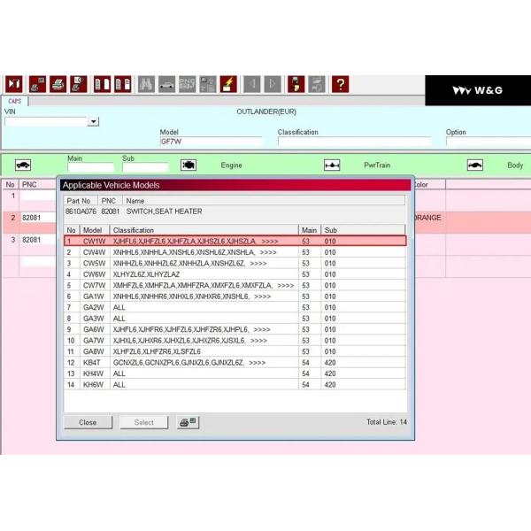Click the printer toolbar icon
The height and width of the screenshot is (531, 531).
pyautogui.click(x=58, y=84)
